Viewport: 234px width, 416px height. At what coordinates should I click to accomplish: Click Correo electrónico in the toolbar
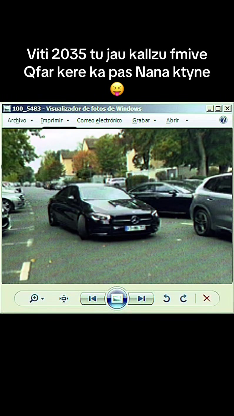pos(99,120)
